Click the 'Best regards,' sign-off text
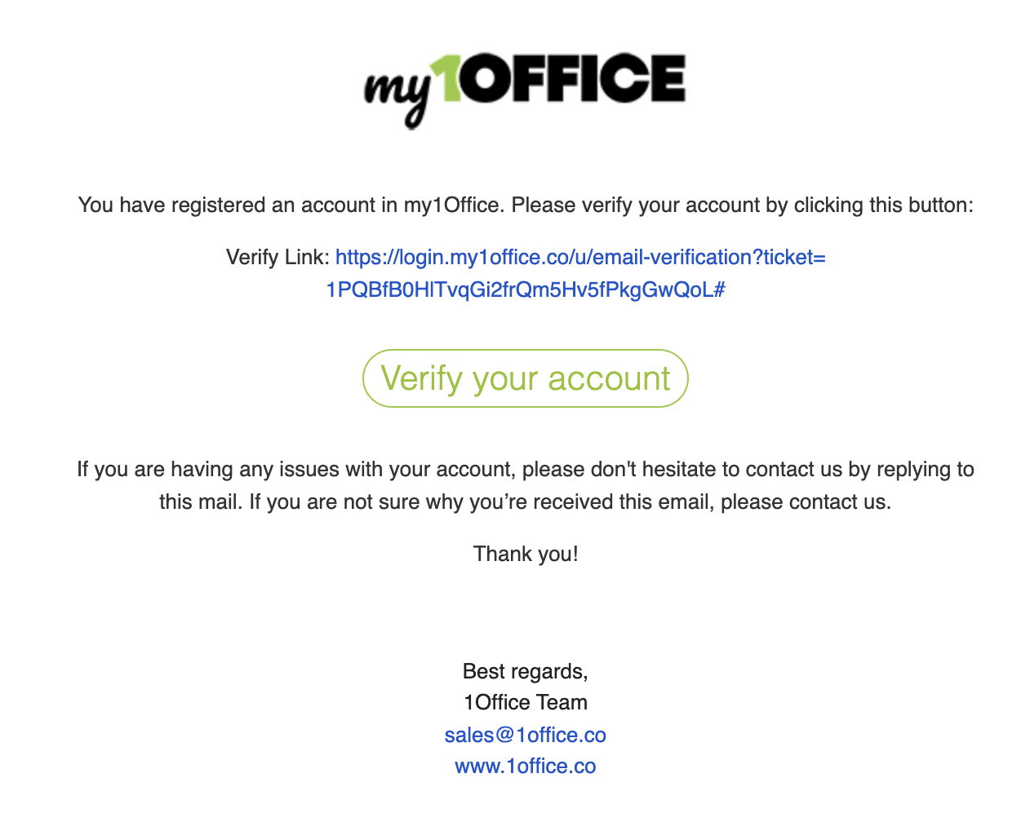Viewport: 1030px width, 822px height. (x=525, y=671)
